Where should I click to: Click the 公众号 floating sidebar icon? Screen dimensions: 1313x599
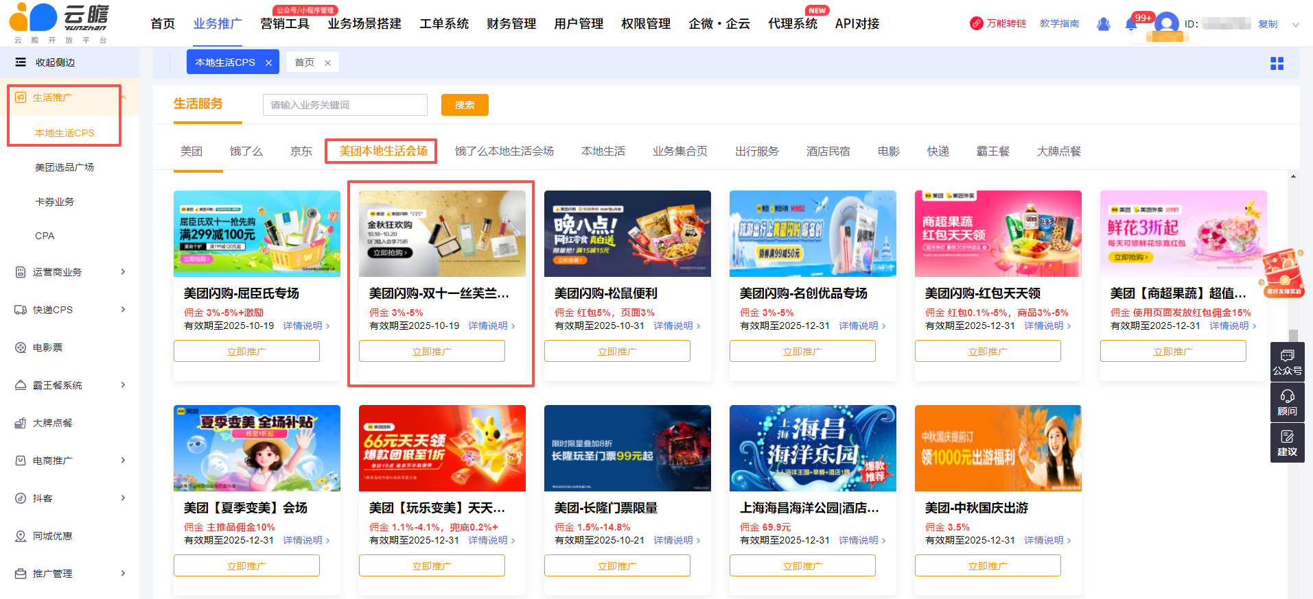(x=1287, y=362)
